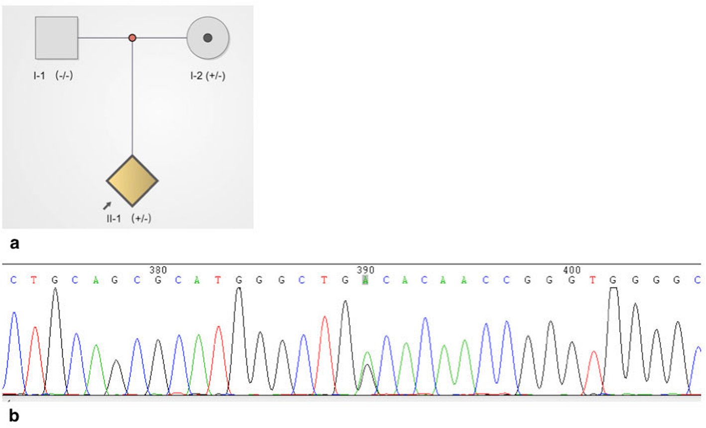The height and width of the screenshot is (428, 706).
Task: Click the panel label "b"
Action: pyautogui.click(x=15, y=415)
